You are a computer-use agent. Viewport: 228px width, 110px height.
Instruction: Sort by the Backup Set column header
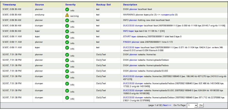103,5
